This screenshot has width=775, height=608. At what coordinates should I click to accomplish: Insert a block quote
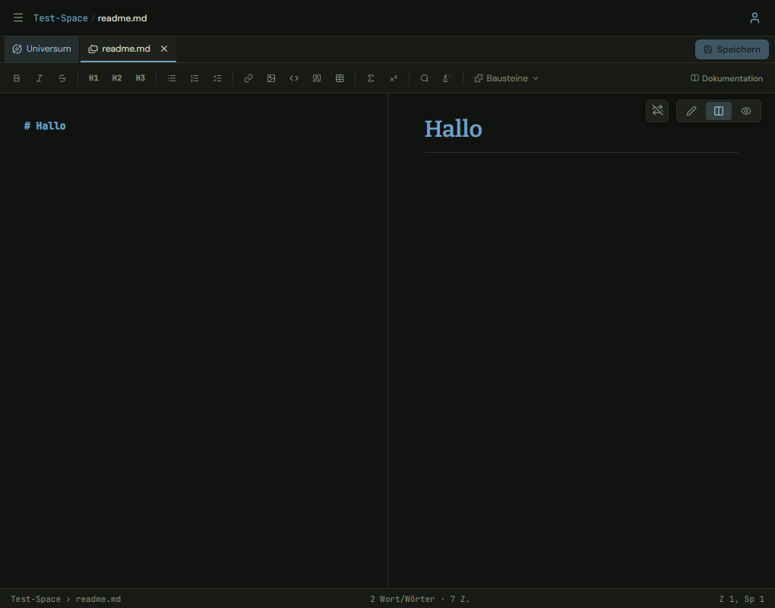pyautogui.click(x=317, y=78)
